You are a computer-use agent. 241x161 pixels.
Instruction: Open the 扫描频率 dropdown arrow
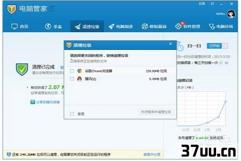(221, 63)
